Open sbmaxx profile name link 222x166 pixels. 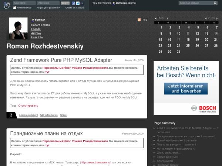pos(40,20)
